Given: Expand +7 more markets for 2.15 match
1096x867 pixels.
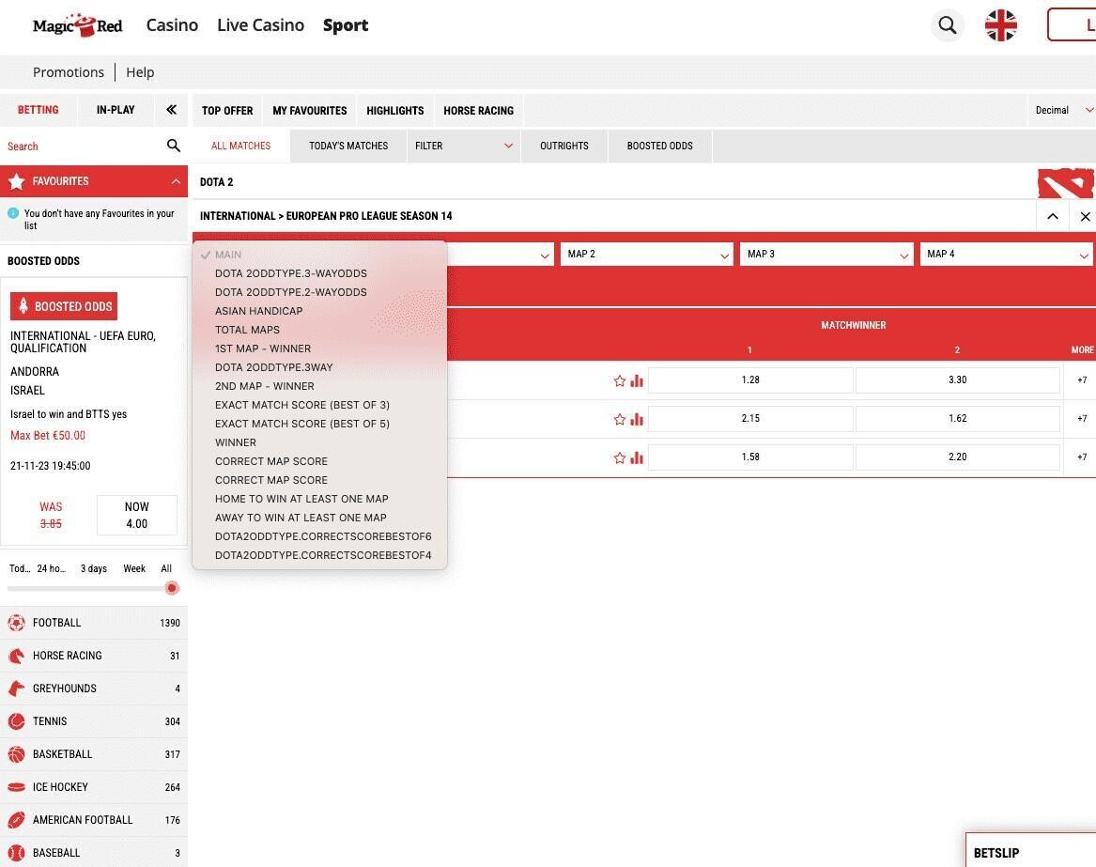Looking at the screenshot, I should pos(1081,419).
